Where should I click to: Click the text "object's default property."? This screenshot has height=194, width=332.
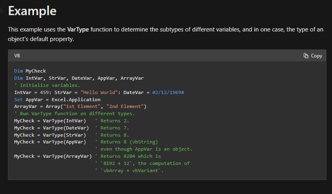coord(41,39)
